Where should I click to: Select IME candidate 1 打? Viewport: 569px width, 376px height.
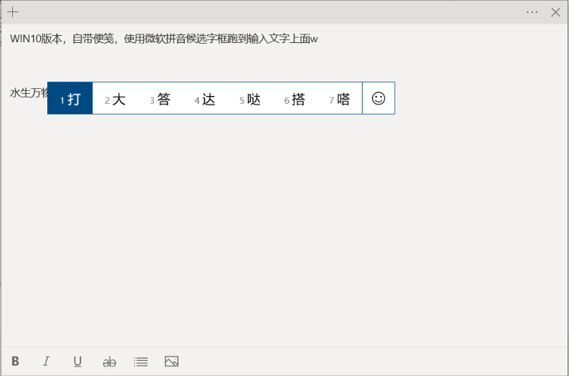(70, 98)
